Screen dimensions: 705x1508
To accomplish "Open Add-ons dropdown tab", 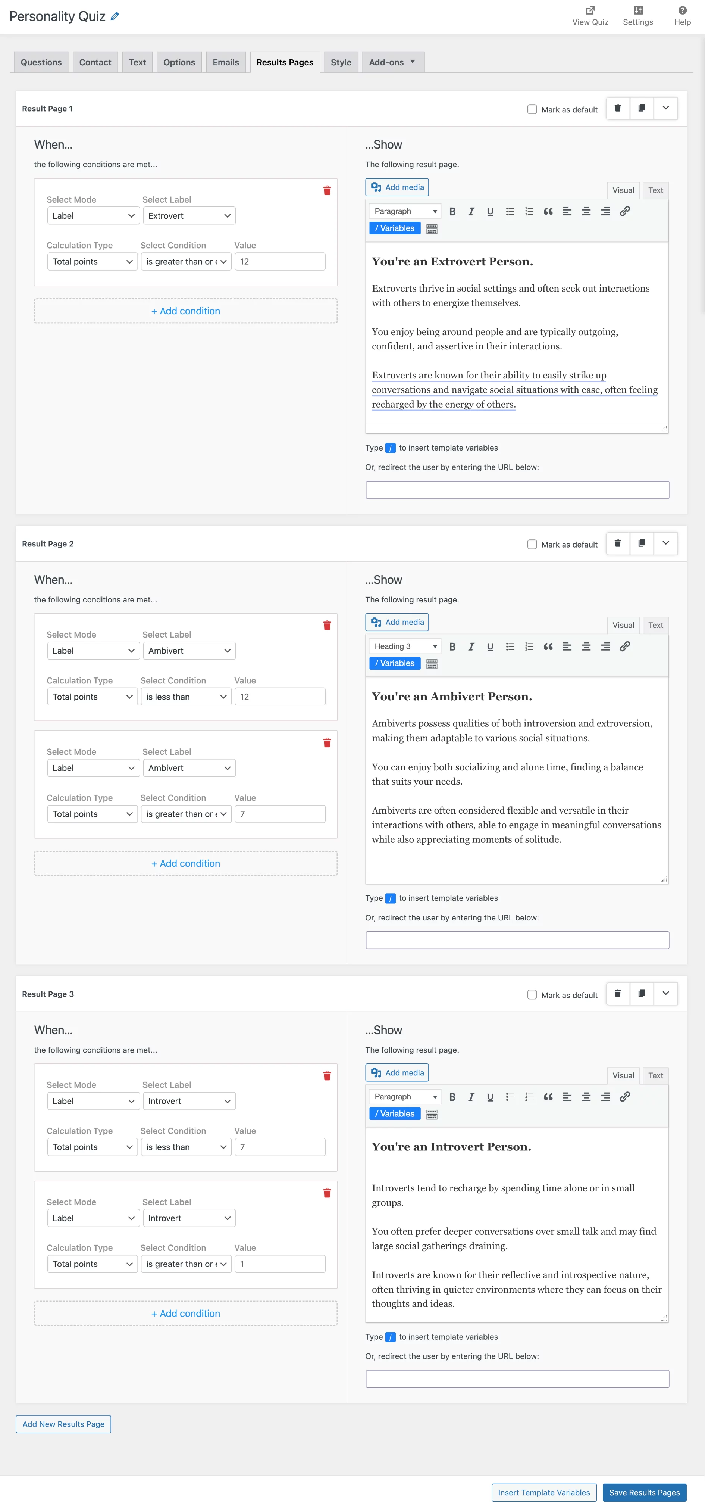I will 392,62.
